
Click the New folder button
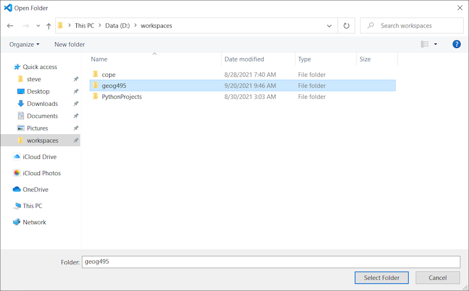69,44
